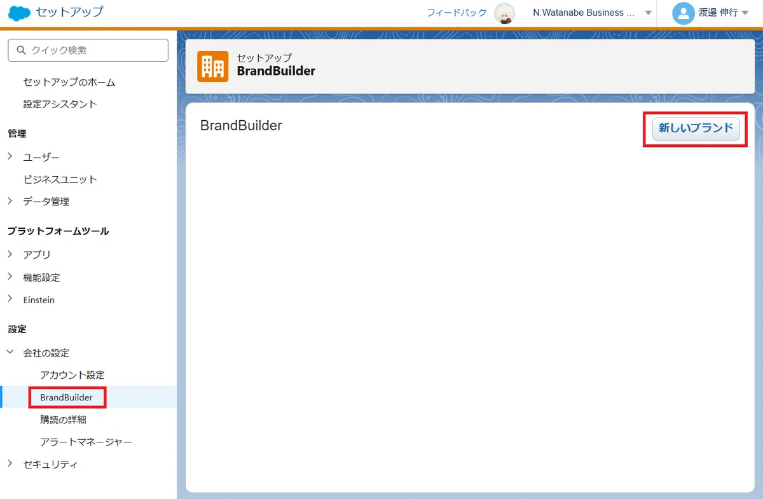The height and width of the screenshot is (499, 763).
Task: Select アカウント設定 under 会社の設定
Action: pos(72,375)
